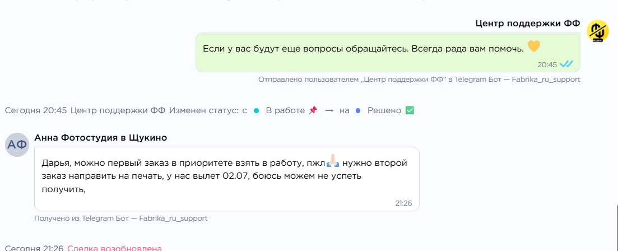Click the yellow Центр поддержки ФФ avatar

(x=597, y=31)
